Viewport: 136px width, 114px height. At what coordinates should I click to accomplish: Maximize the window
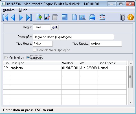coord(121,4)
